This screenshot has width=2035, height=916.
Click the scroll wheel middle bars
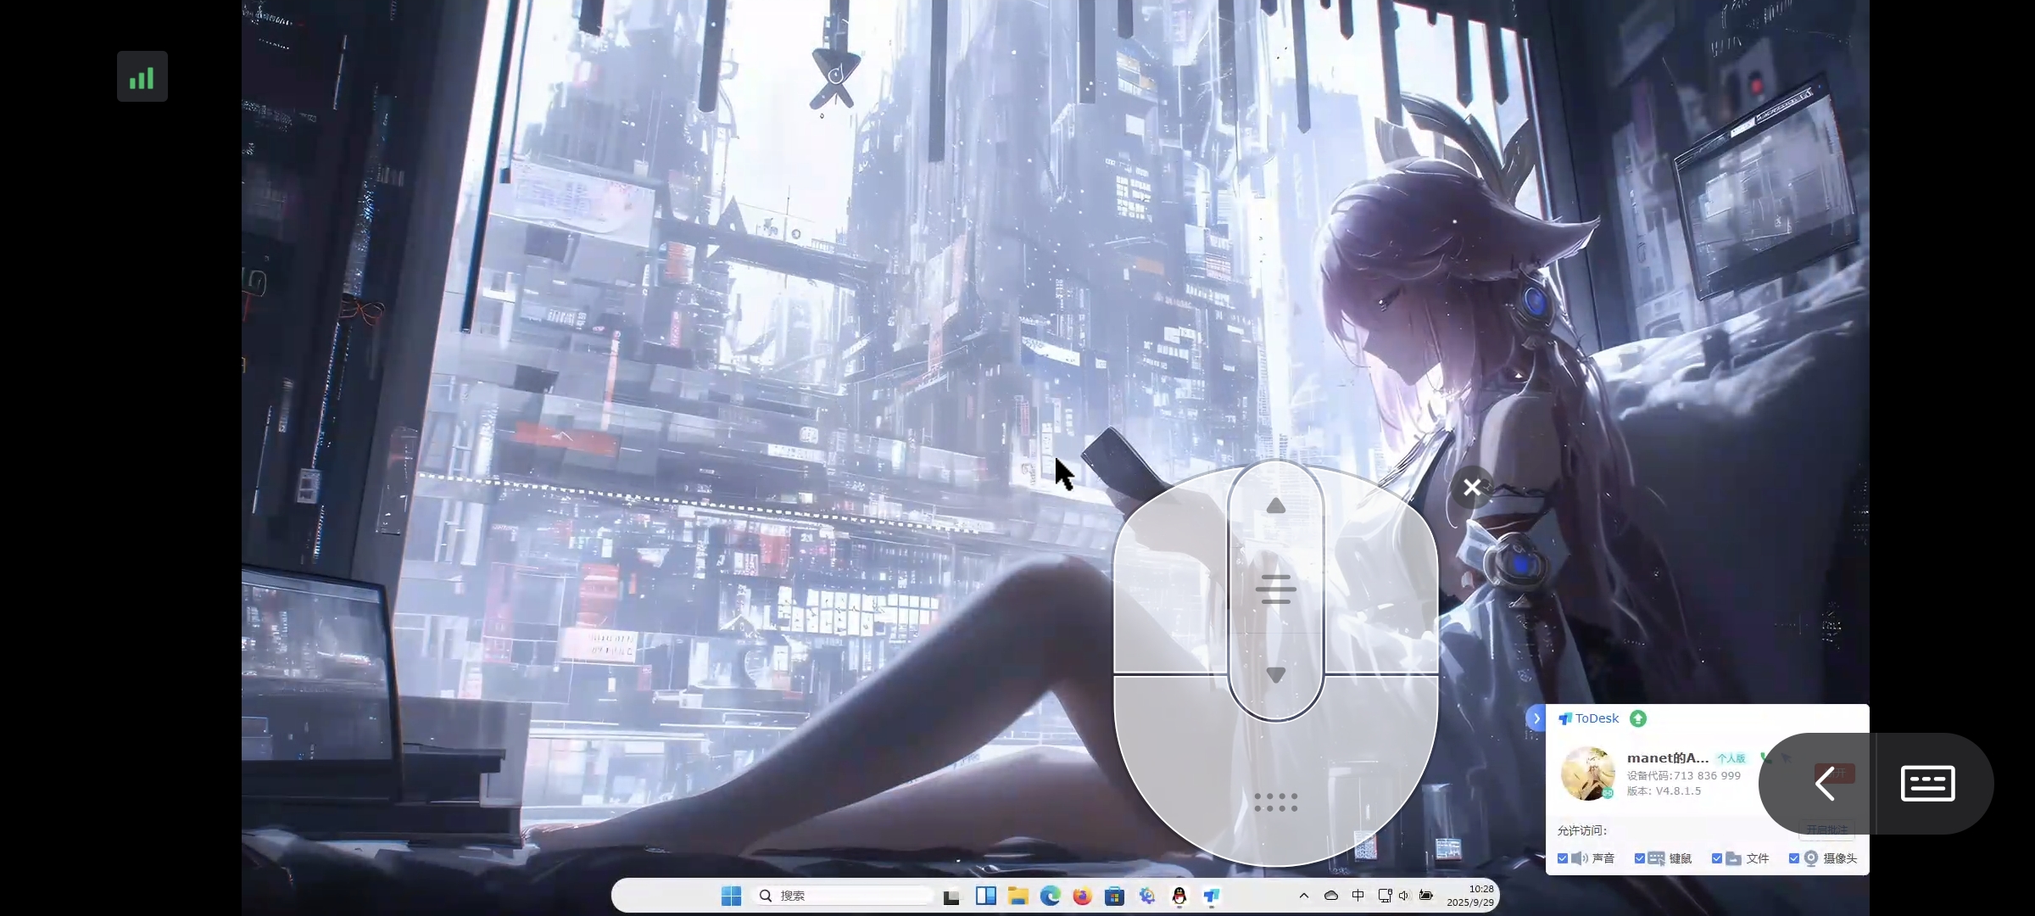[x=1275, y=589]
